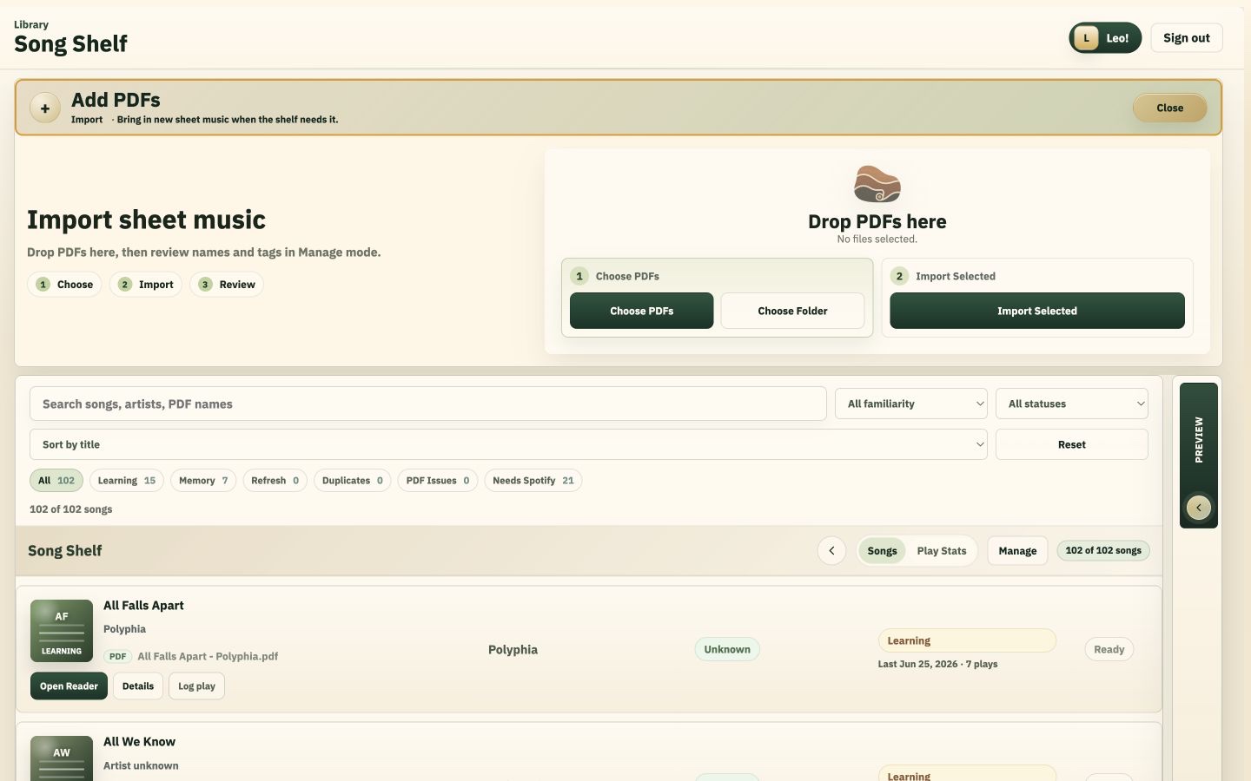Open Details for All Falls Apart
Screen dimensions: 1251x781
(138, 686)
